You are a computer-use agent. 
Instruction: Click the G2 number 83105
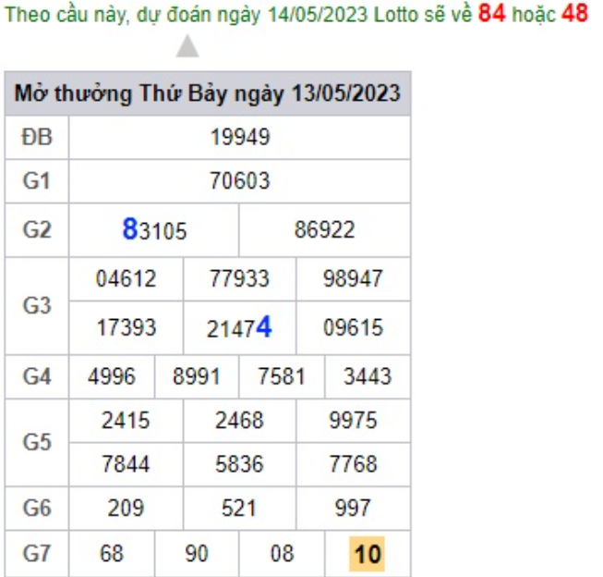click(154, 229)
